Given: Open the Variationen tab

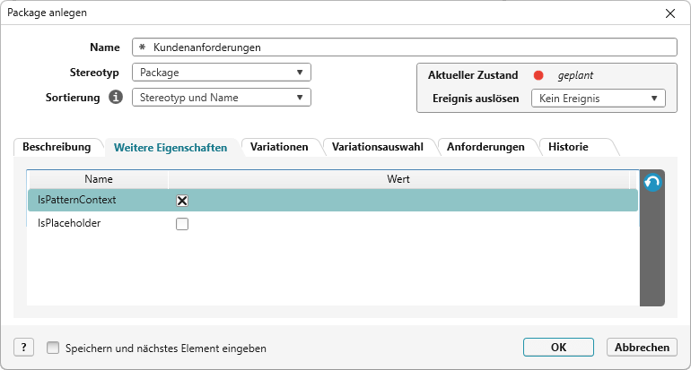Looking at the screenshot, I should click(x=279, y=146).
